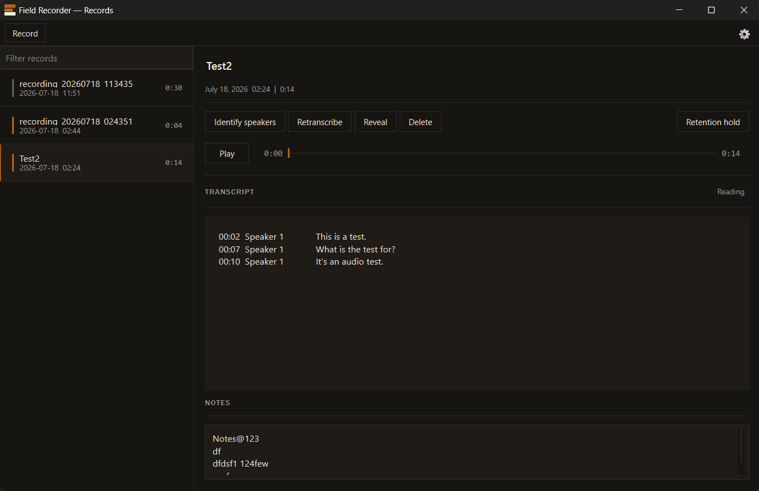This screenshot has height=491, width=759.
Task: Click the Test2 title heading
Action: [x=219, y=66]
